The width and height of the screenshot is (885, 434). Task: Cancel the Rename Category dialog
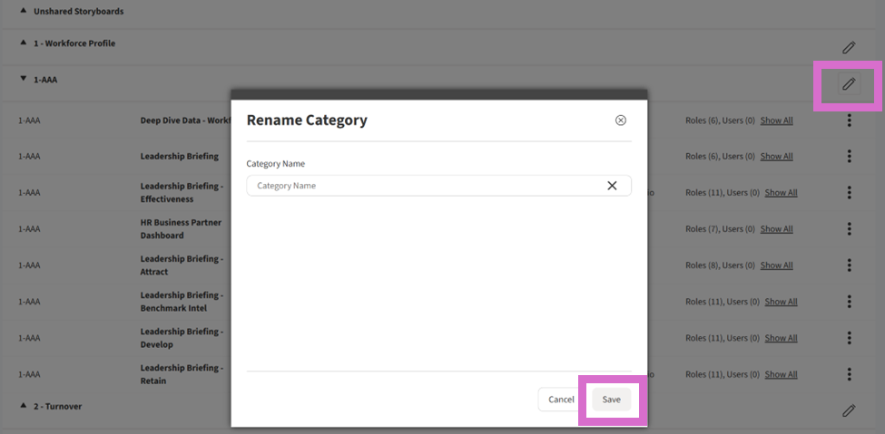click(561, 400)
